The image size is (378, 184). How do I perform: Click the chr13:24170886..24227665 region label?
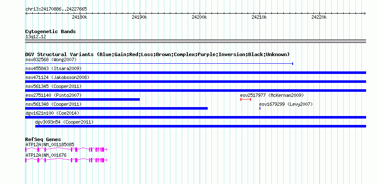(56, 9)
